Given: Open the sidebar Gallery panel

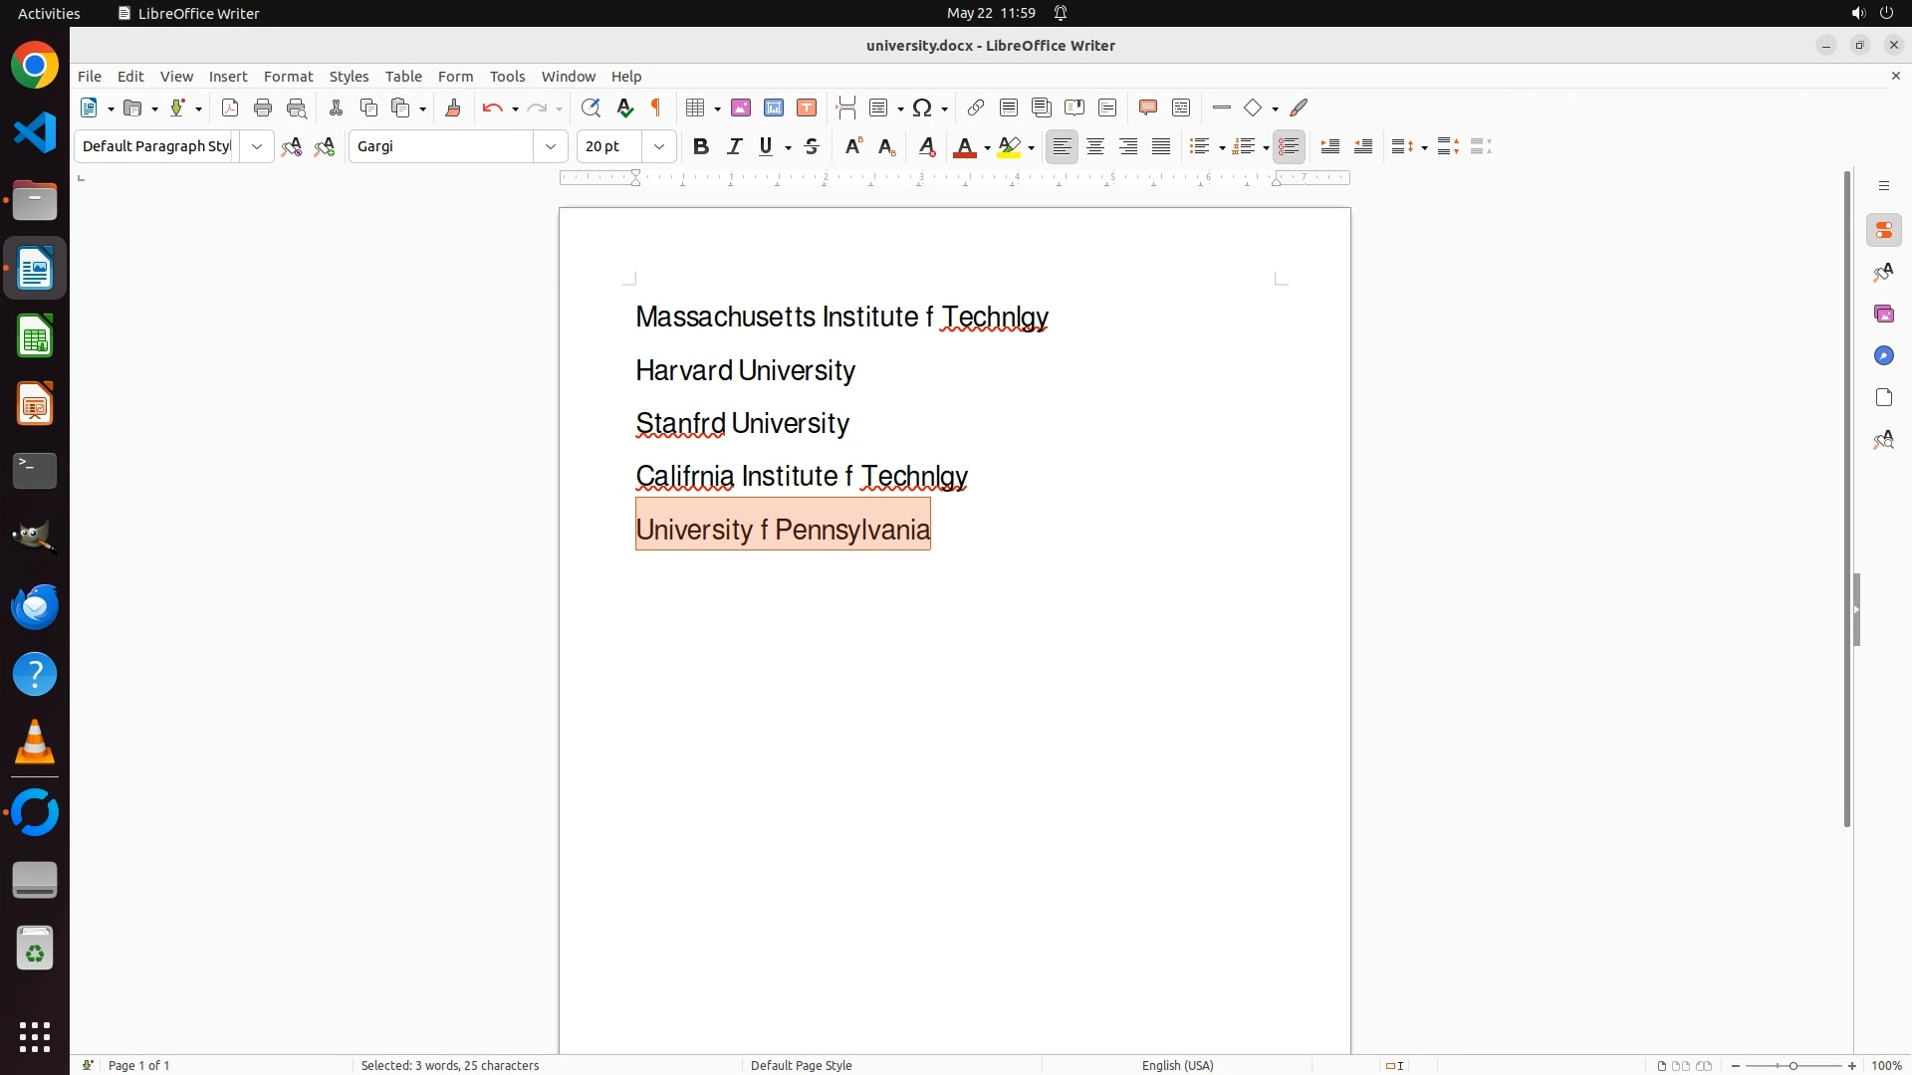Looking at the screenshot, I should tap(1883, 314).
